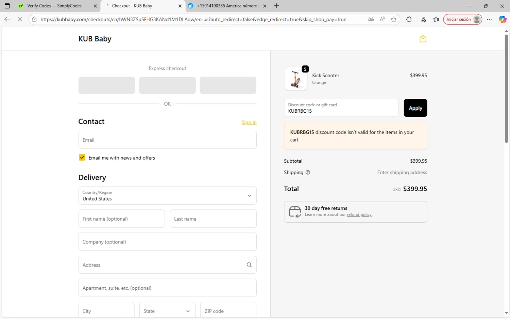Click the translate page icon
The width and height of the screenshot is (510, 319).
pyautogui.click(x=371, y=19)
